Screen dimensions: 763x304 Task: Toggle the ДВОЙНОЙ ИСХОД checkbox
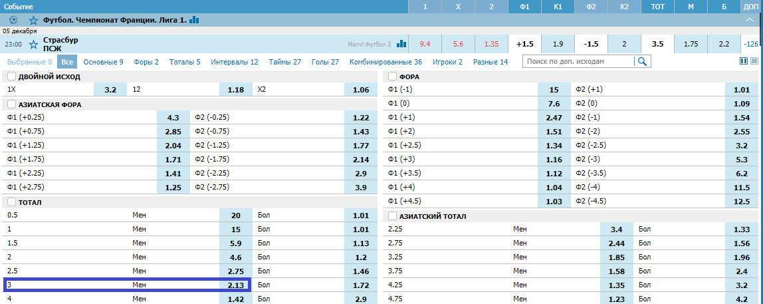click(x=11, y=76)
